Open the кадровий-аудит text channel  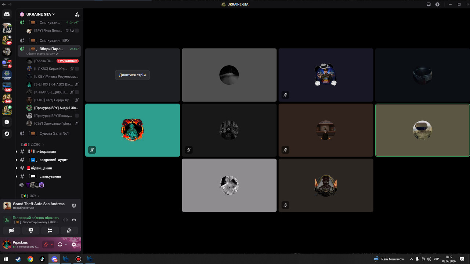tap(49, 160)
